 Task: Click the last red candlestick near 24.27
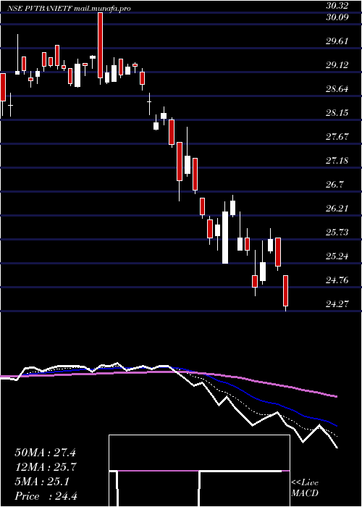click(286, 290)
